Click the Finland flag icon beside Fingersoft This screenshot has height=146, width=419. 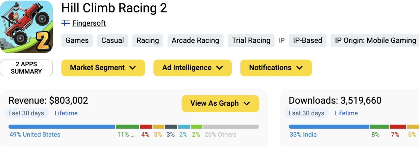[x=66, y=23]
